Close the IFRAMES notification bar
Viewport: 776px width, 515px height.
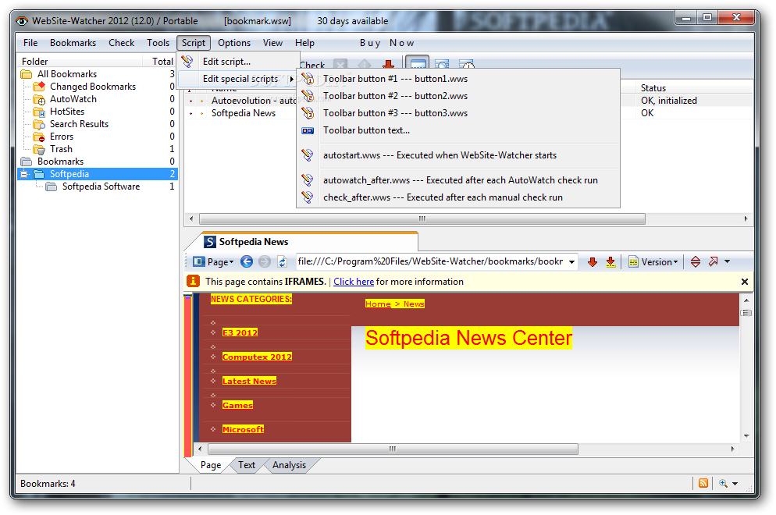(x=744, y=282)
